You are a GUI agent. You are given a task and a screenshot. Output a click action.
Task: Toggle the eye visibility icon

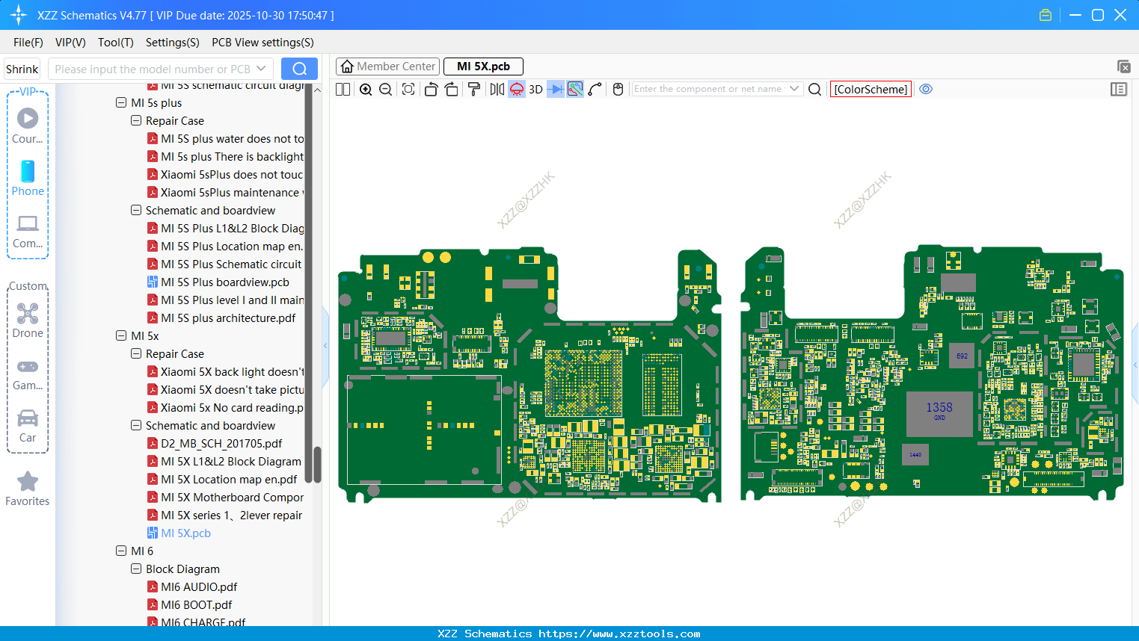coord(926,90)
